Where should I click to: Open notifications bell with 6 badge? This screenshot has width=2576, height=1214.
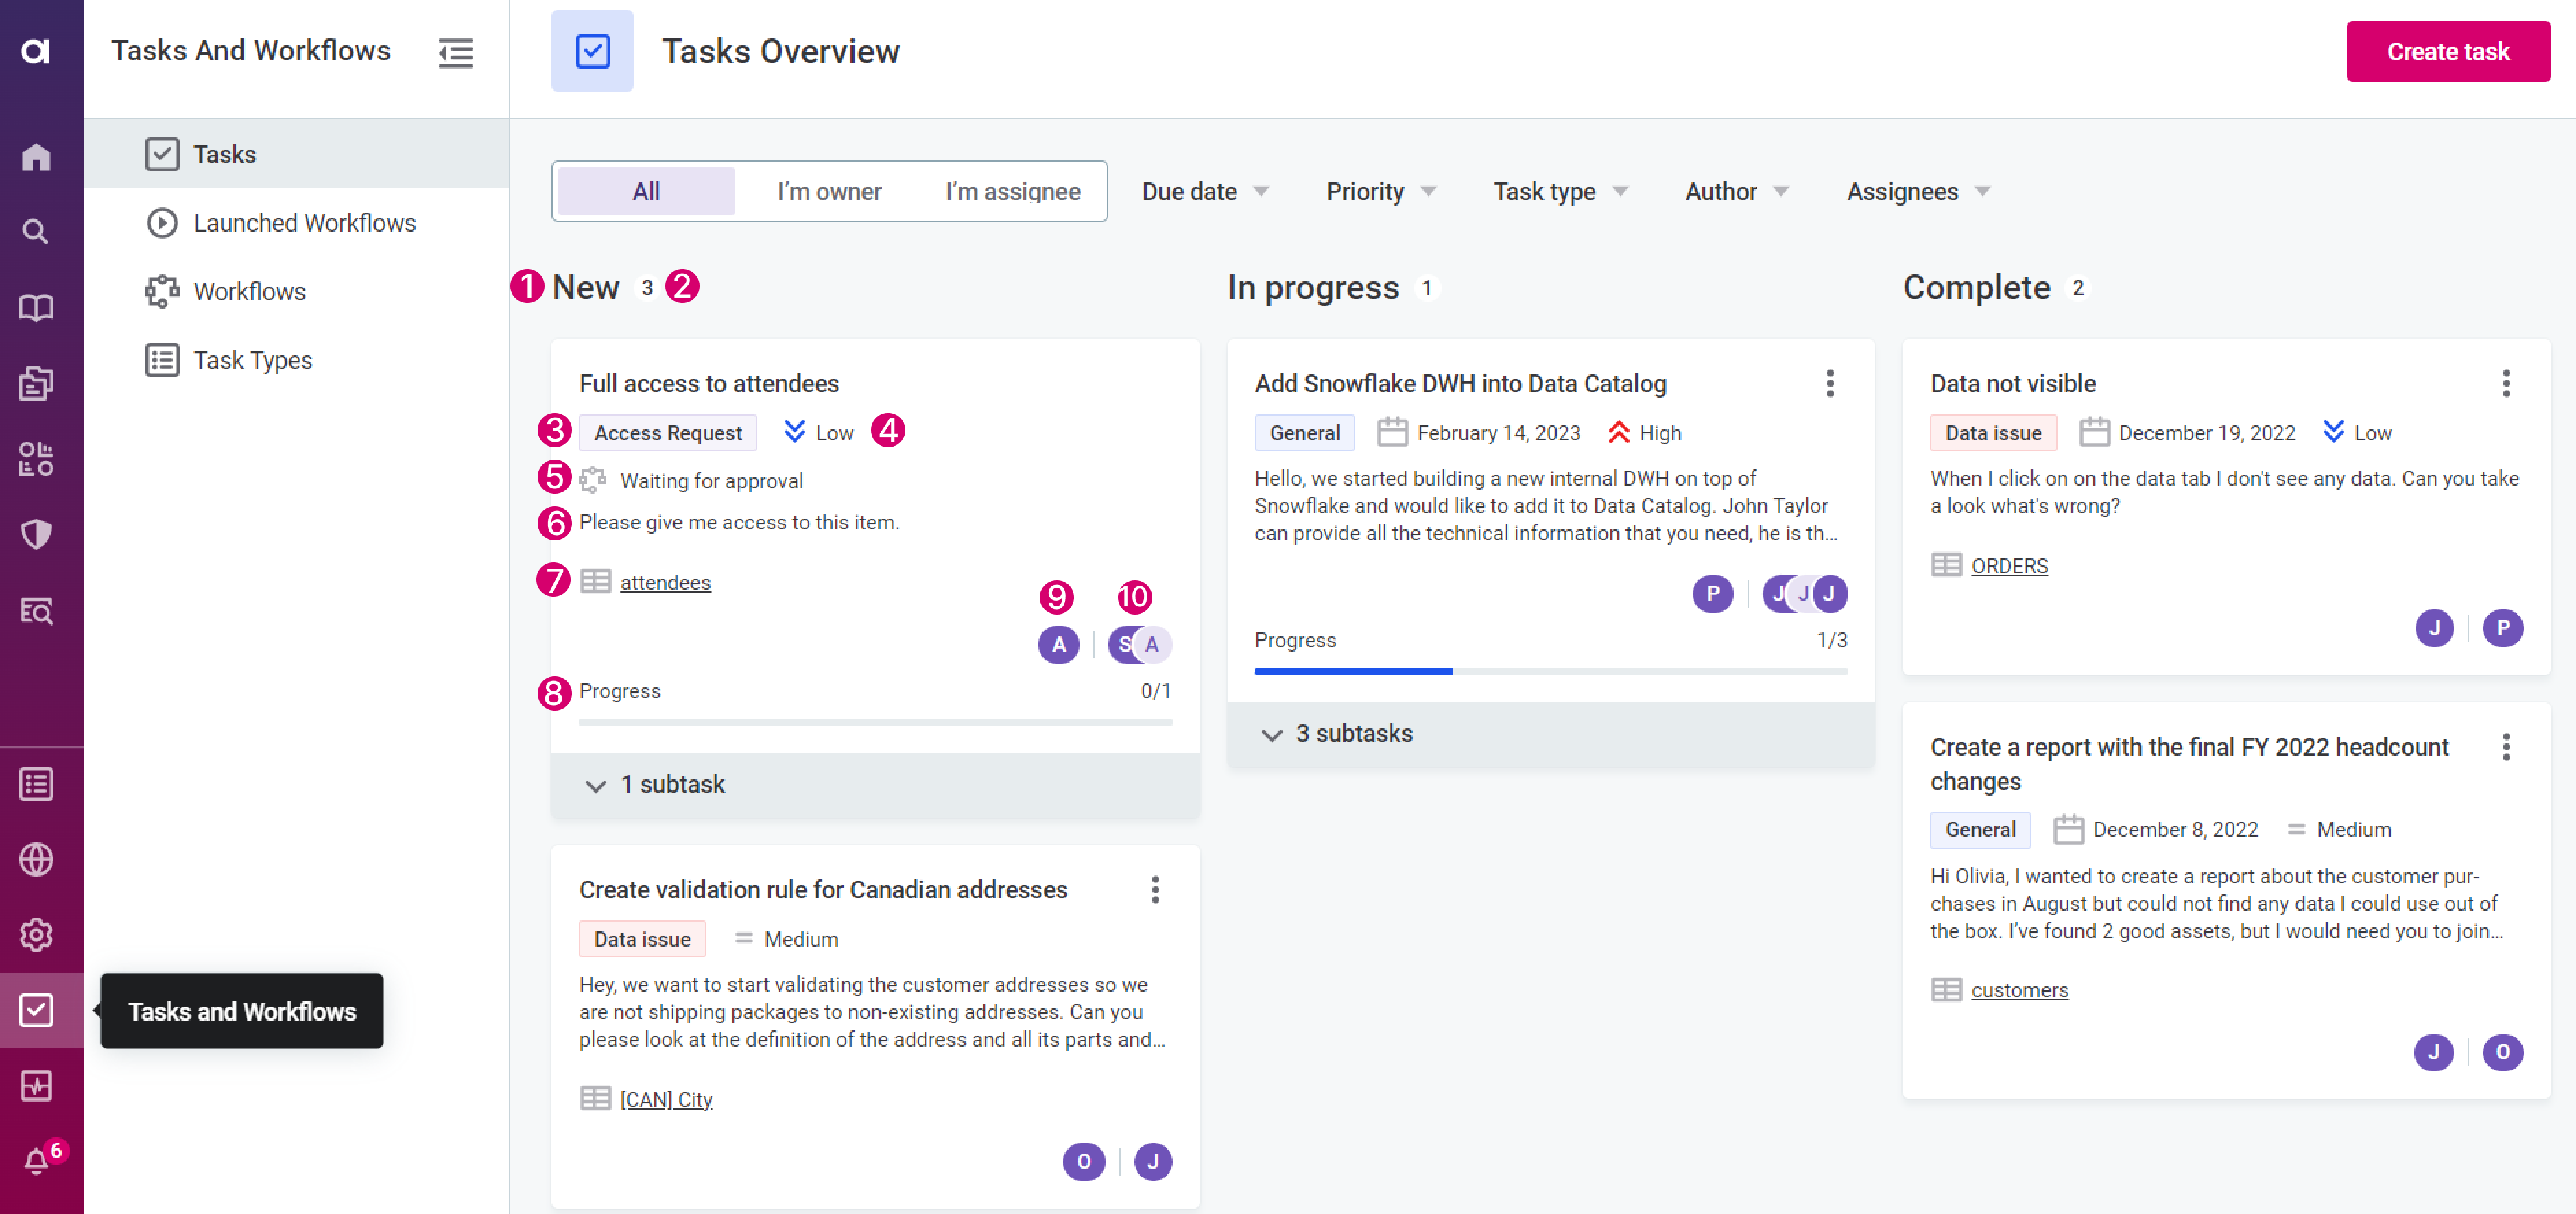pos(37,1160)
